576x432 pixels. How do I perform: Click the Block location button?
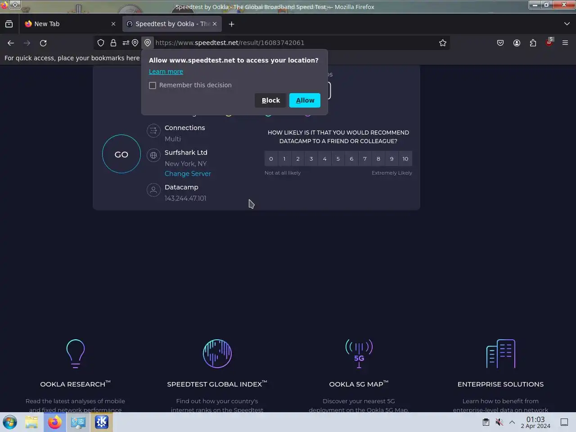coord(270,100)
